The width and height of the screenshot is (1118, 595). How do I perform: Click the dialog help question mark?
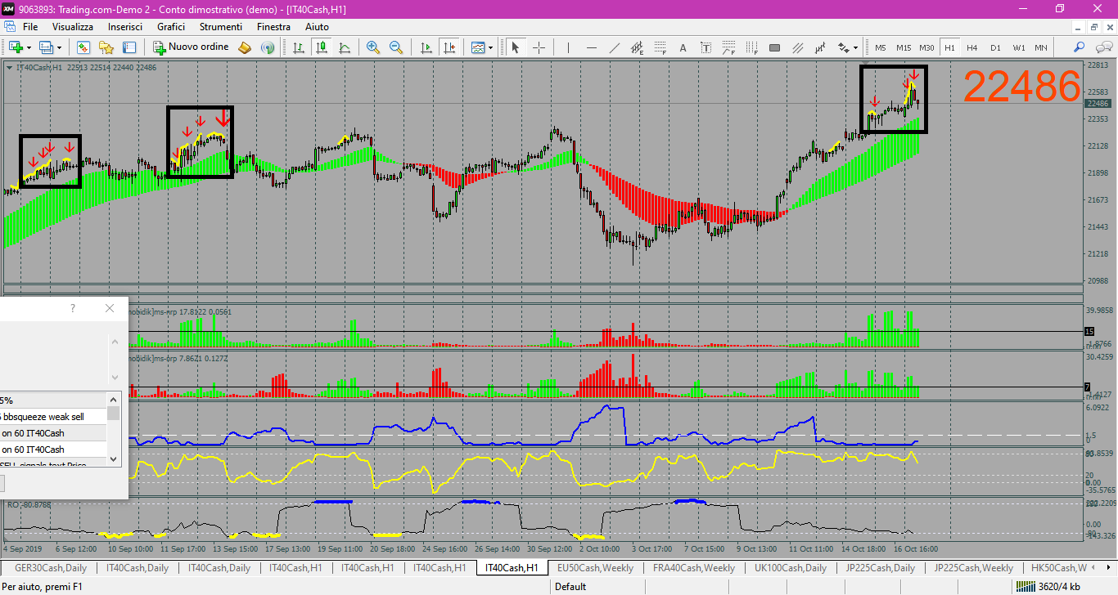click(x=73, y=308)
